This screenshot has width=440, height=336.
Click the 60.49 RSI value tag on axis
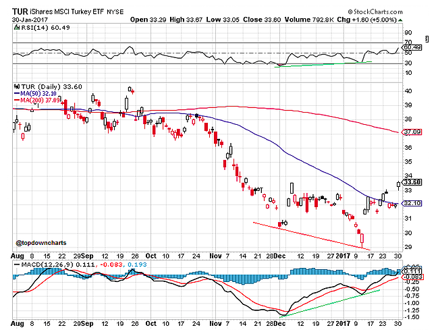pos(413,47)
